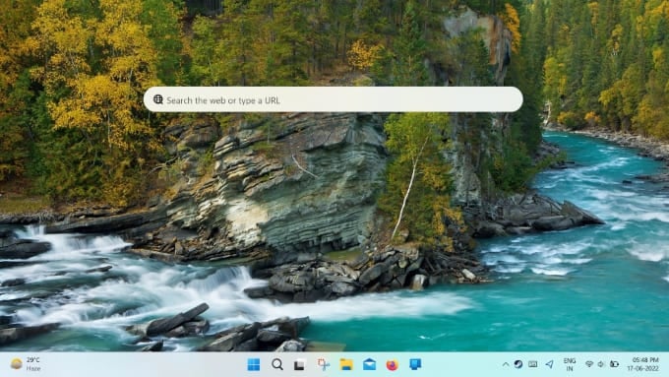Open Wi-Fi network tray icon
The image size is (669, 377).
(x=588, y=364)
